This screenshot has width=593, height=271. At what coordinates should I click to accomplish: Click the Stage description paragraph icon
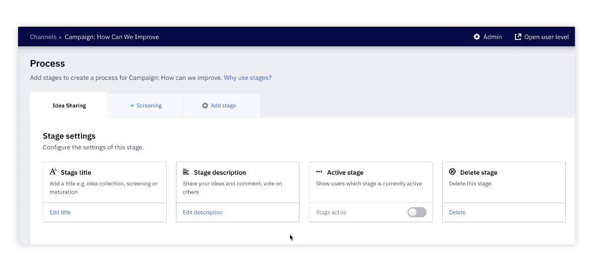click(x=186, y=172)
